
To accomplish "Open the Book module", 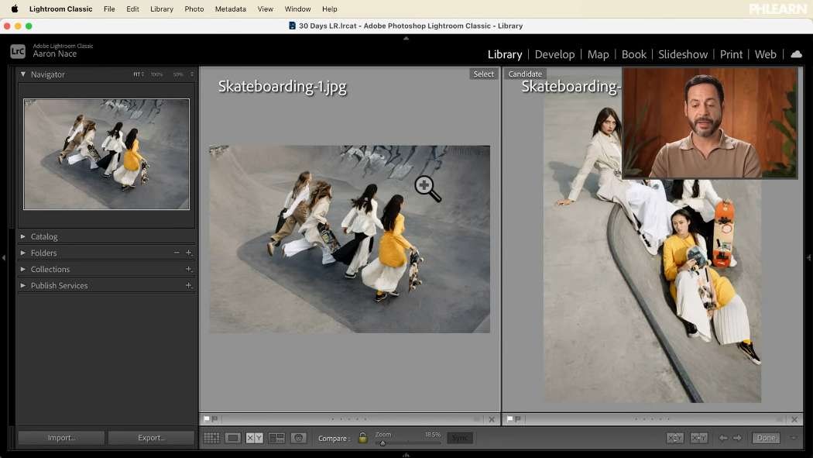I will tap(633, 54).
